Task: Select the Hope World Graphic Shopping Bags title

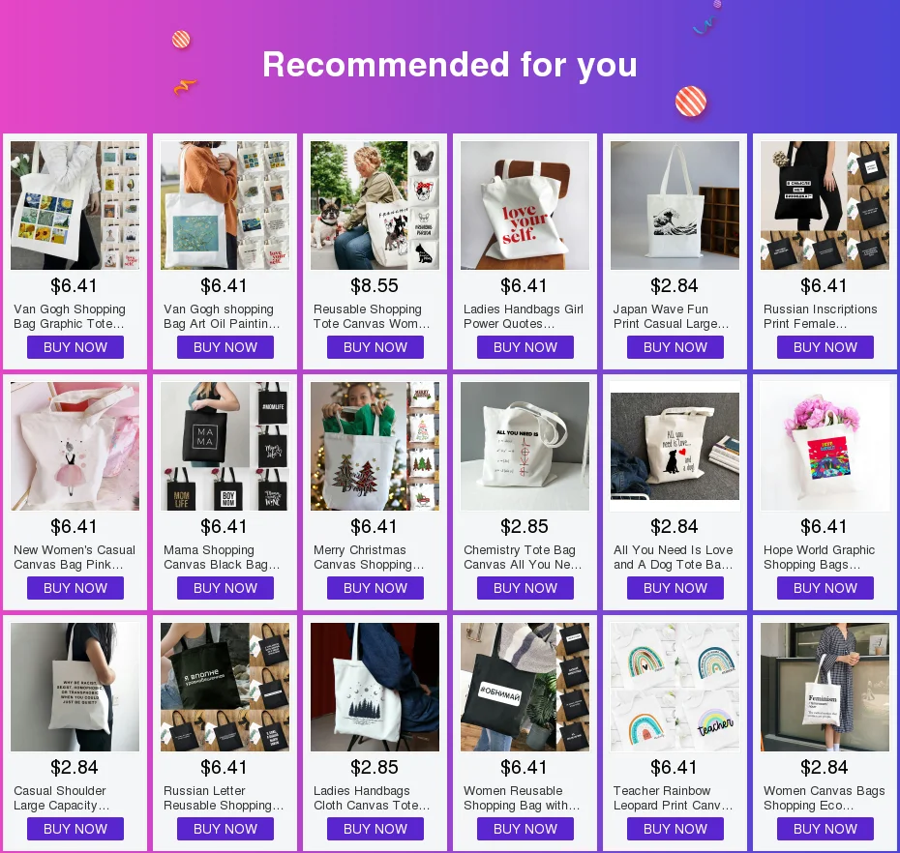Action: click(819, 557)
